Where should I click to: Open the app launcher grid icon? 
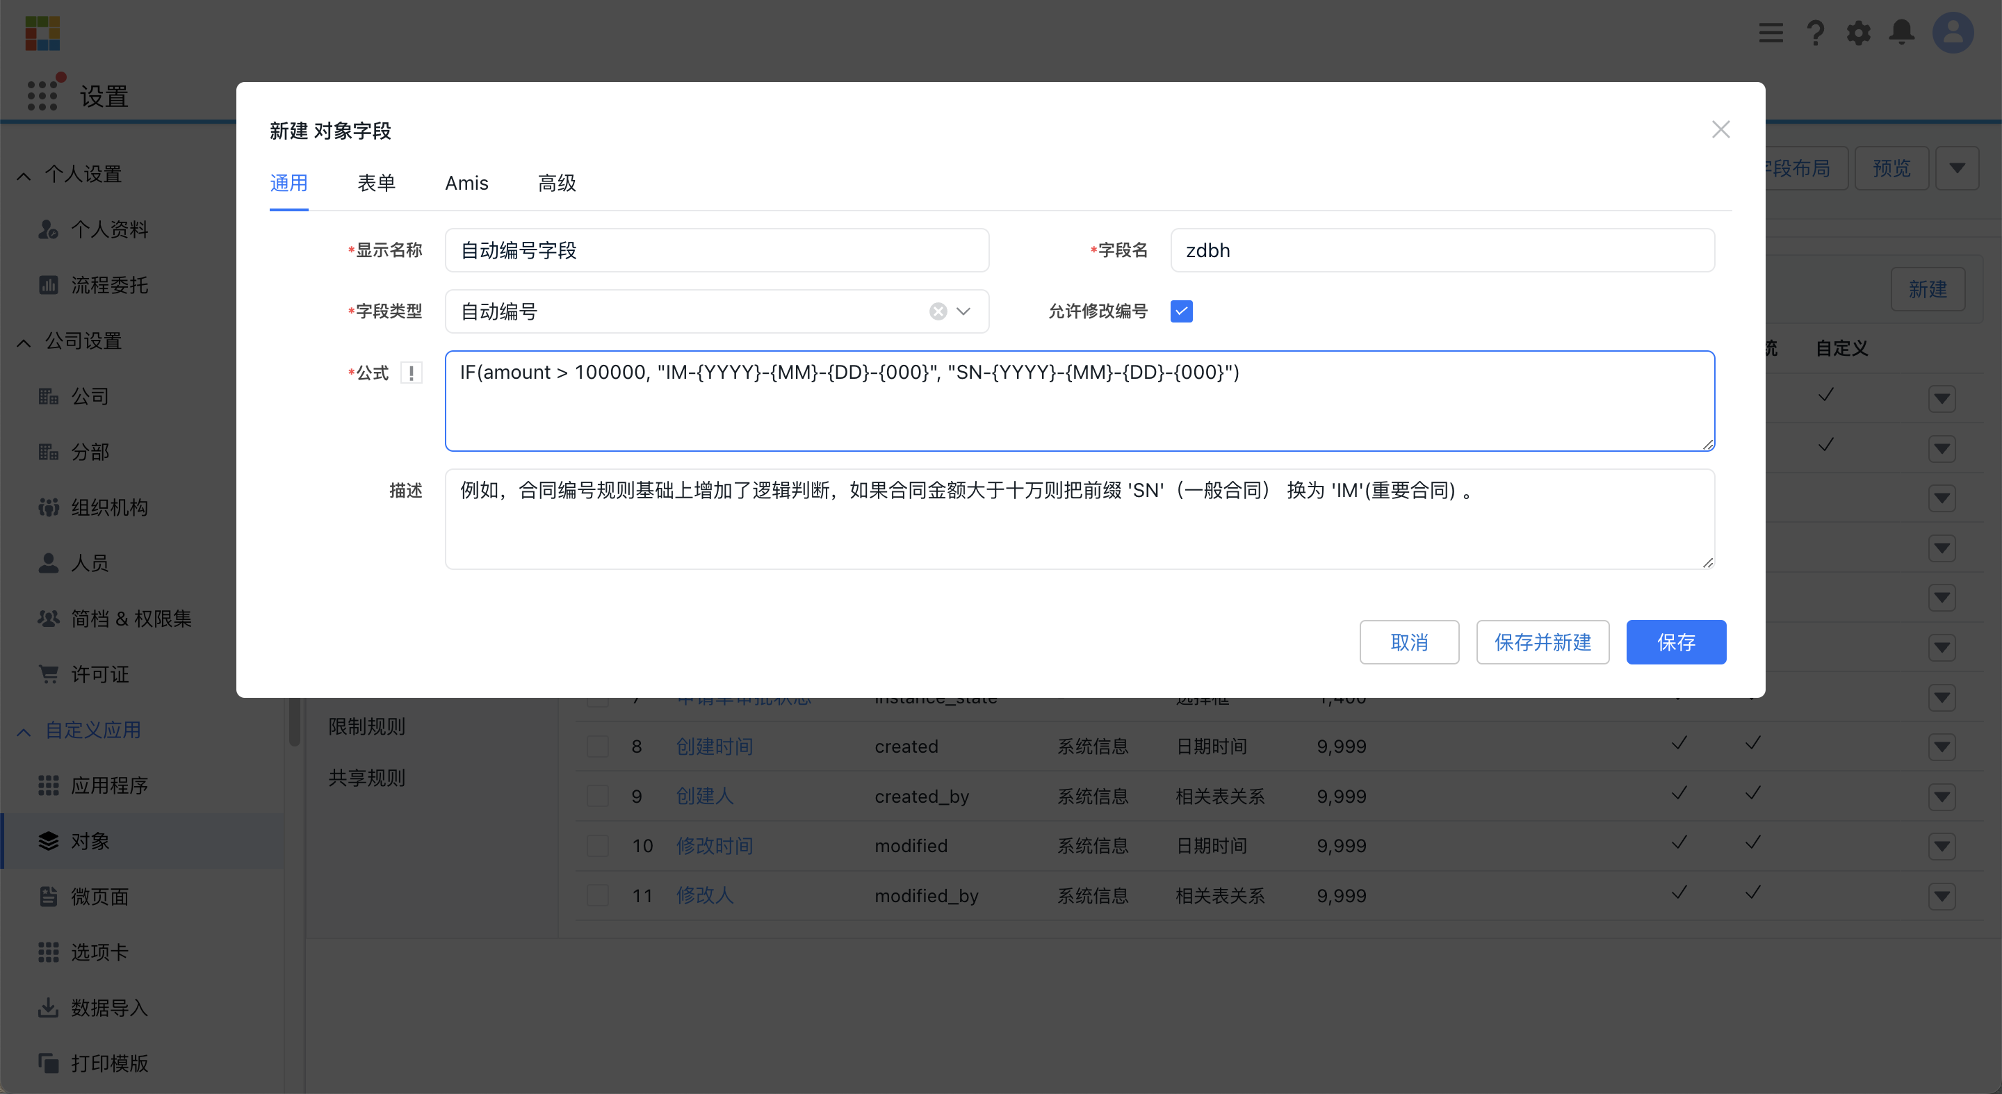42,96
